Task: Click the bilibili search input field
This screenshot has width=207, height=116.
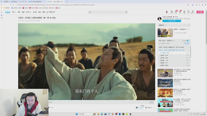Action: pyautogui.click(x=107, y=12)
